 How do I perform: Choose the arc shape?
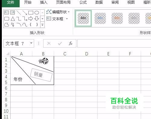coord(19,25)
